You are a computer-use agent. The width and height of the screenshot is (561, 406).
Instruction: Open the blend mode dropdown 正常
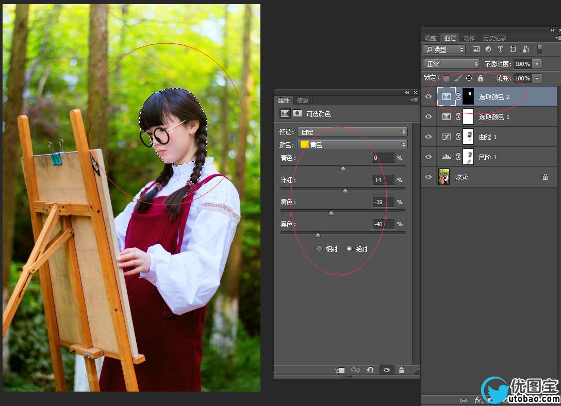[451, 64]
